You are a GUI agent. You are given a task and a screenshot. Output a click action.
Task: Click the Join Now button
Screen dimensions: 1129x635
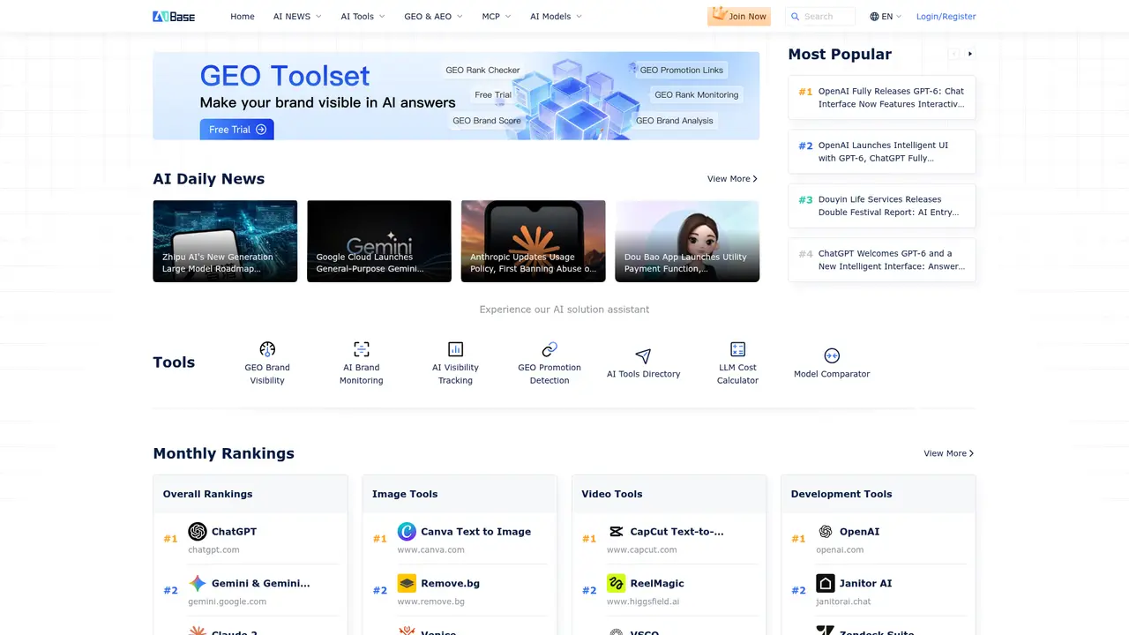pyautogui.click(x=739, y=17)
